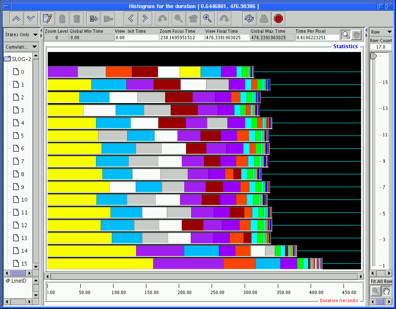
Task: Select magnifier zoom toggle below Fit All Rows
Action: coord(376,291)
